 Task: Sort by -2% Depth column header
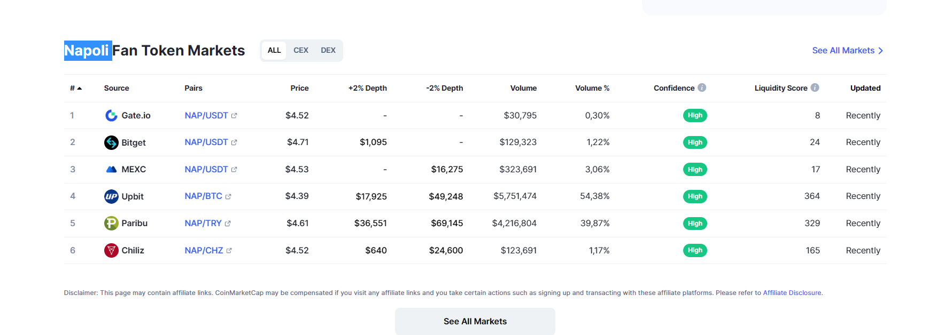[444, 88]
